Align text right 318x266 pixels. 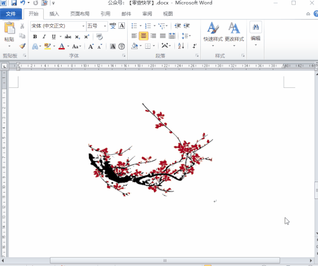pyautogui.click(x=153, y=36)
